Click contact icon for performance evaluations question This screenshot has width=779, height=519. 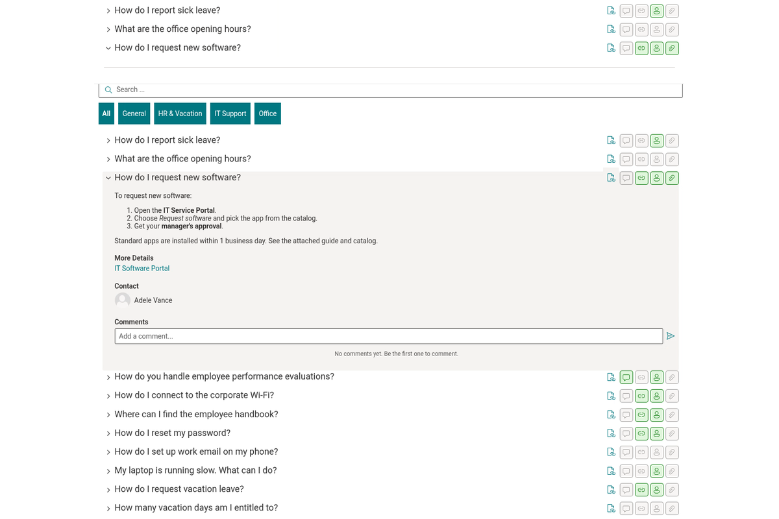657,377
